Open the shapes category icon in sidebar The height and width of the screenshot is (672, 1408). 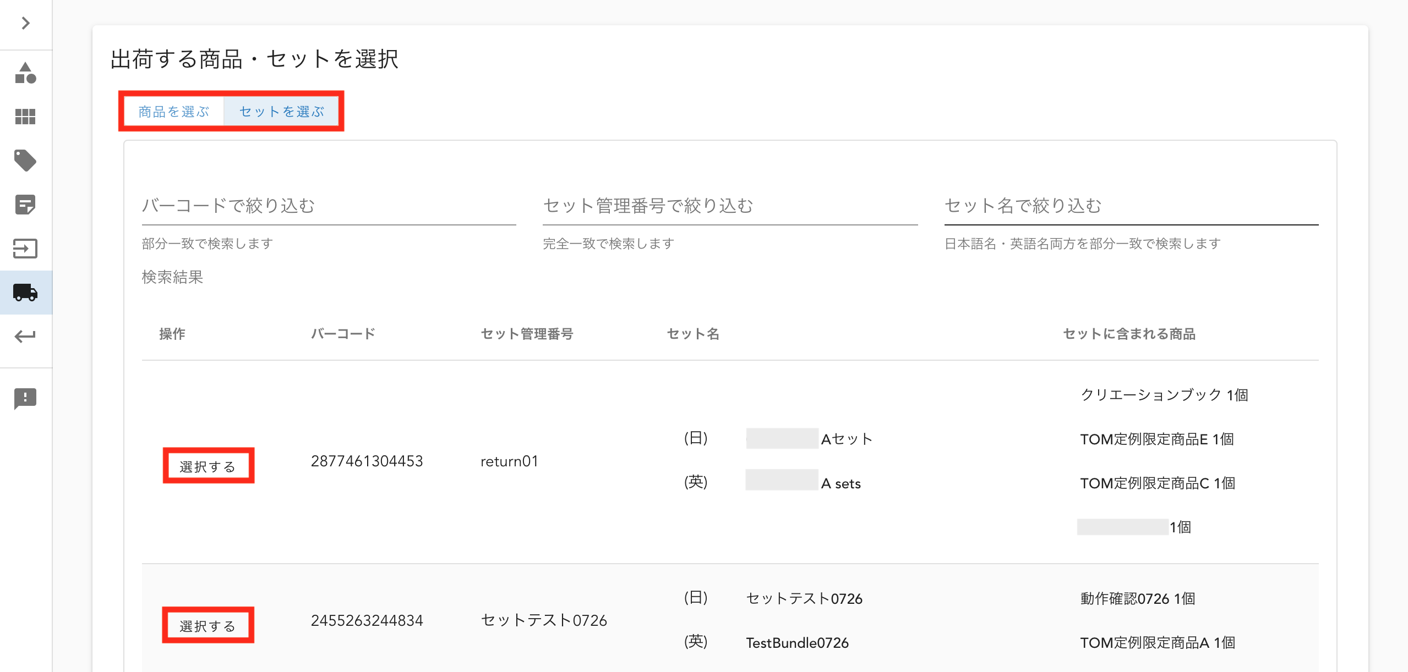point(25,73)
